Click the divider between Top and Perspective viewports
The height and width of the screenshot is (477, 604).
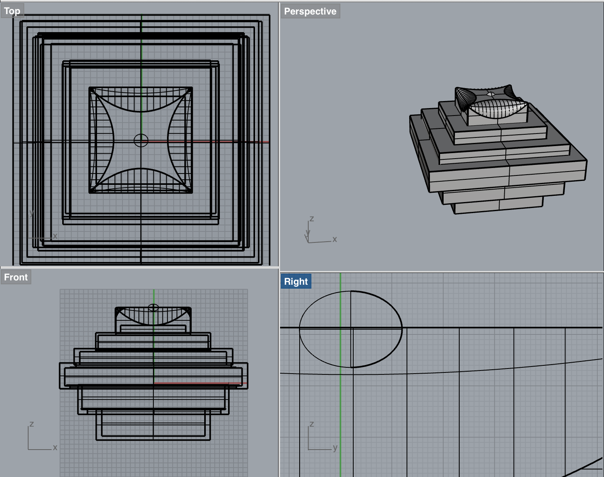click(279, 133)
